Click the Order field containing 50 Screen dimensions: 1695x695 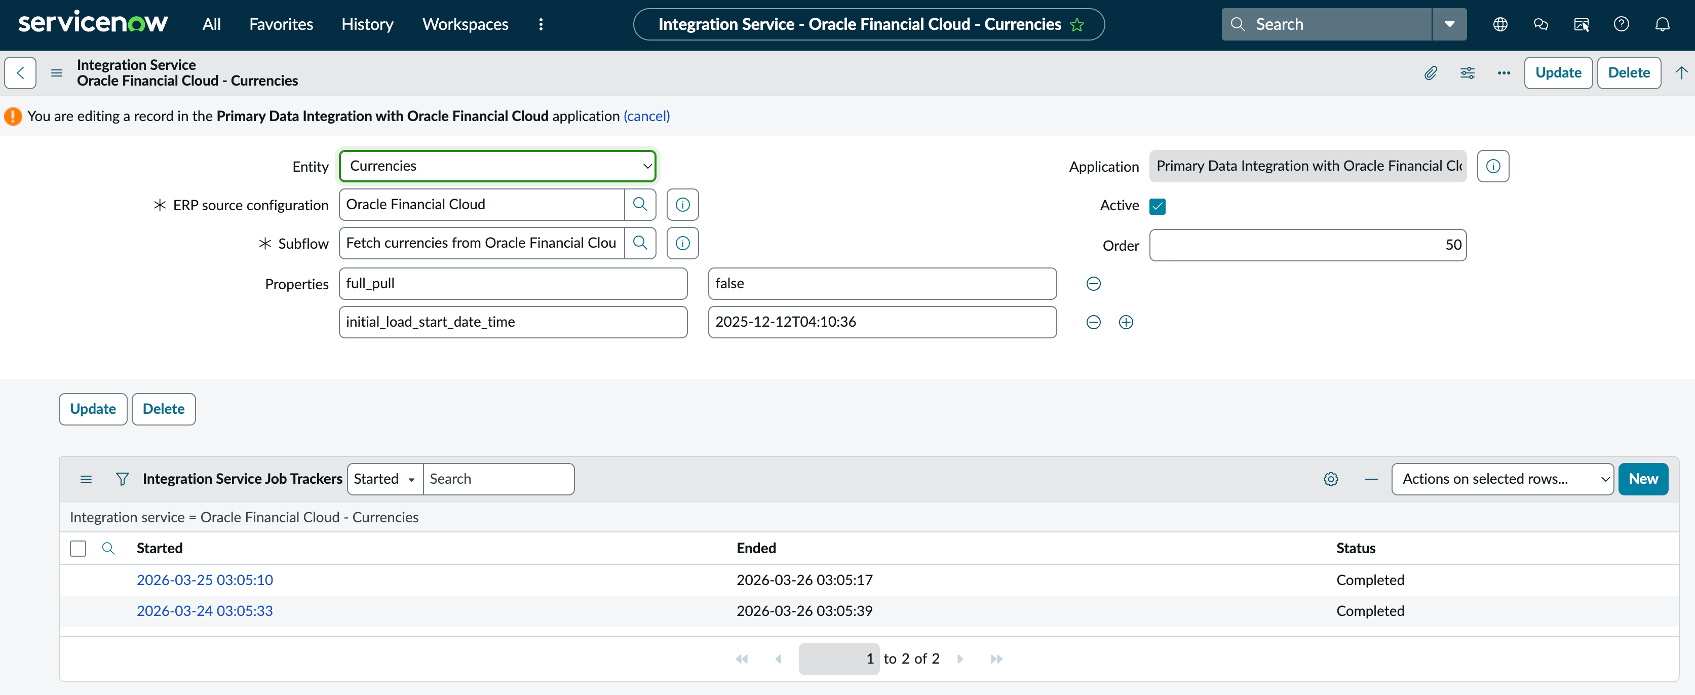(1307, 245)
